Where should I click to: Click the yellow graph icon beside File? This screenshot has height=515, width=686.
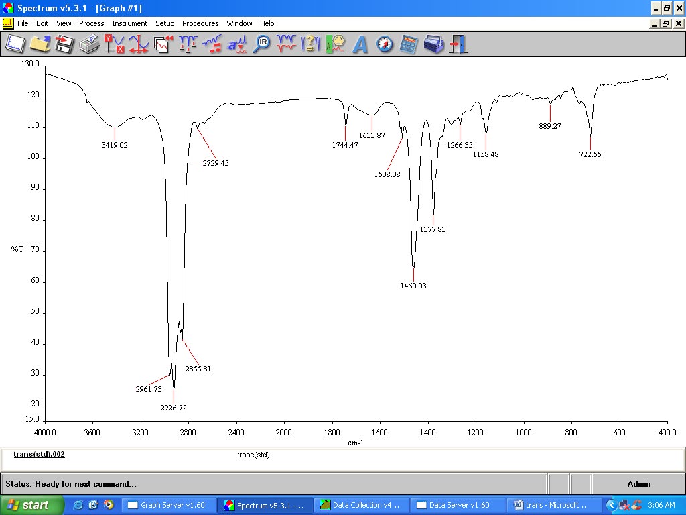tap(8, 23)
